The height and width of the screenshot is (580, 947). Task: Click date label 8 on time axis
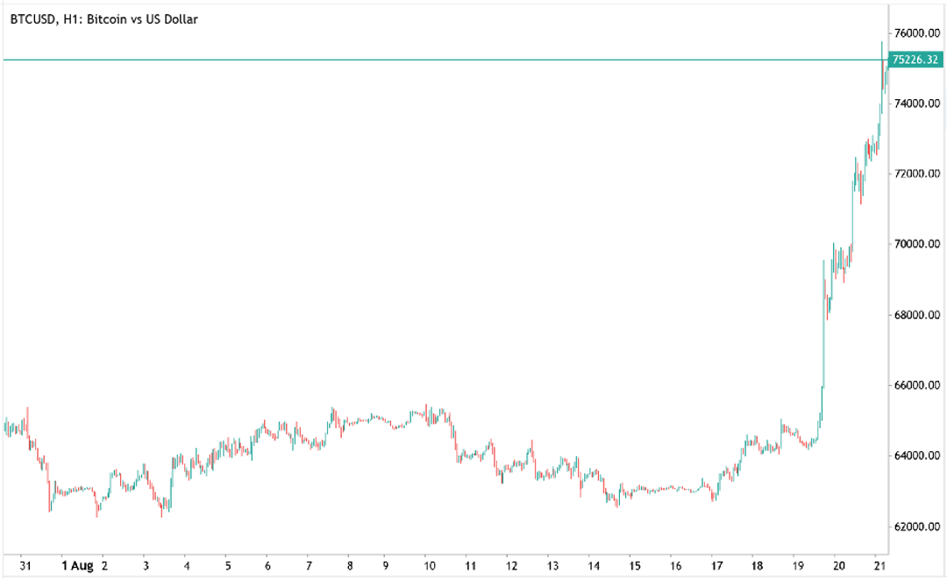350,566
